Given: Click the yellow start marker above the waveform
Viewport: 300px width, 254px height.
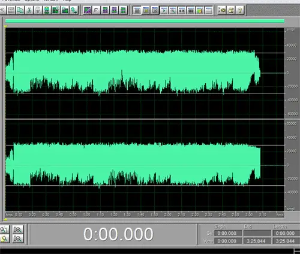Looking at the screenshot, I should (x=5, y=26).
